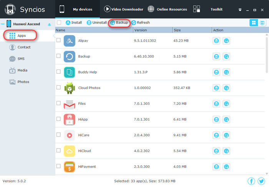Check the HiCloud checkbox
The image size is (269, 187).
coord(58,150)
